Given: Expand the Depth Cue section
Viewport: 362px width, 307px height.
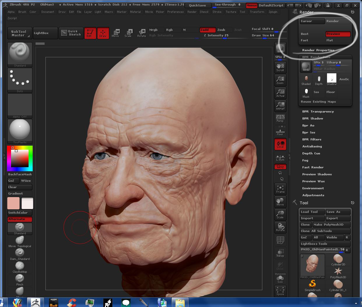Looking at the screenshot, I should tap(311, 153).
